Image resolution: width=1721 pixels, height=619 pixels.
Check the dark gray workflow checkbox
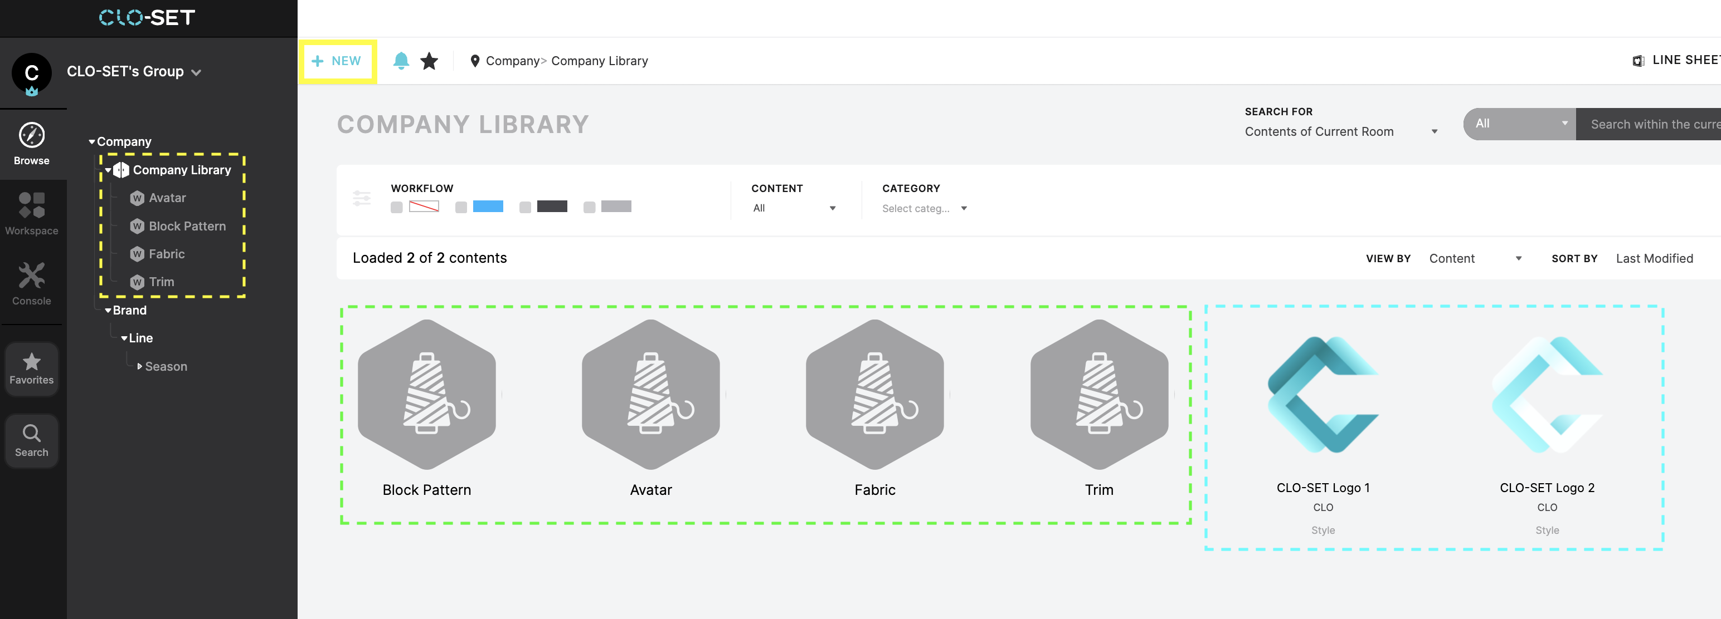coord(524,207)
